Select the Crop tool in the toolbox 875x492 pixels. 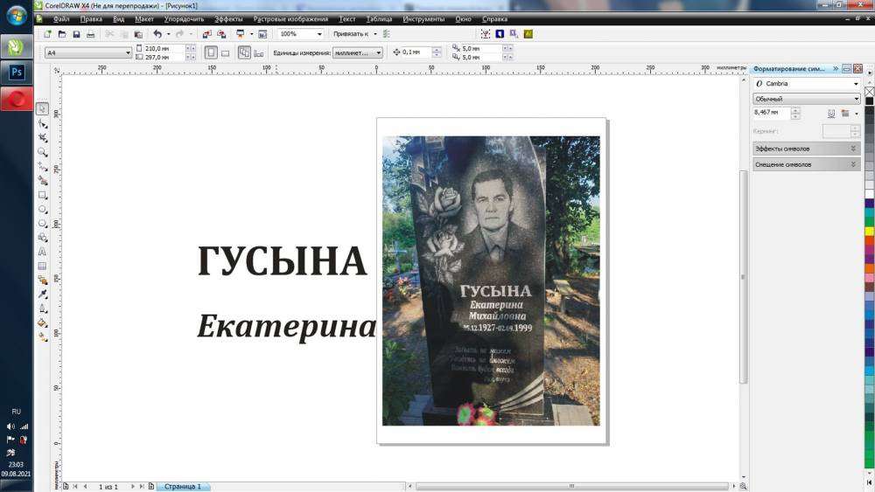42,137
